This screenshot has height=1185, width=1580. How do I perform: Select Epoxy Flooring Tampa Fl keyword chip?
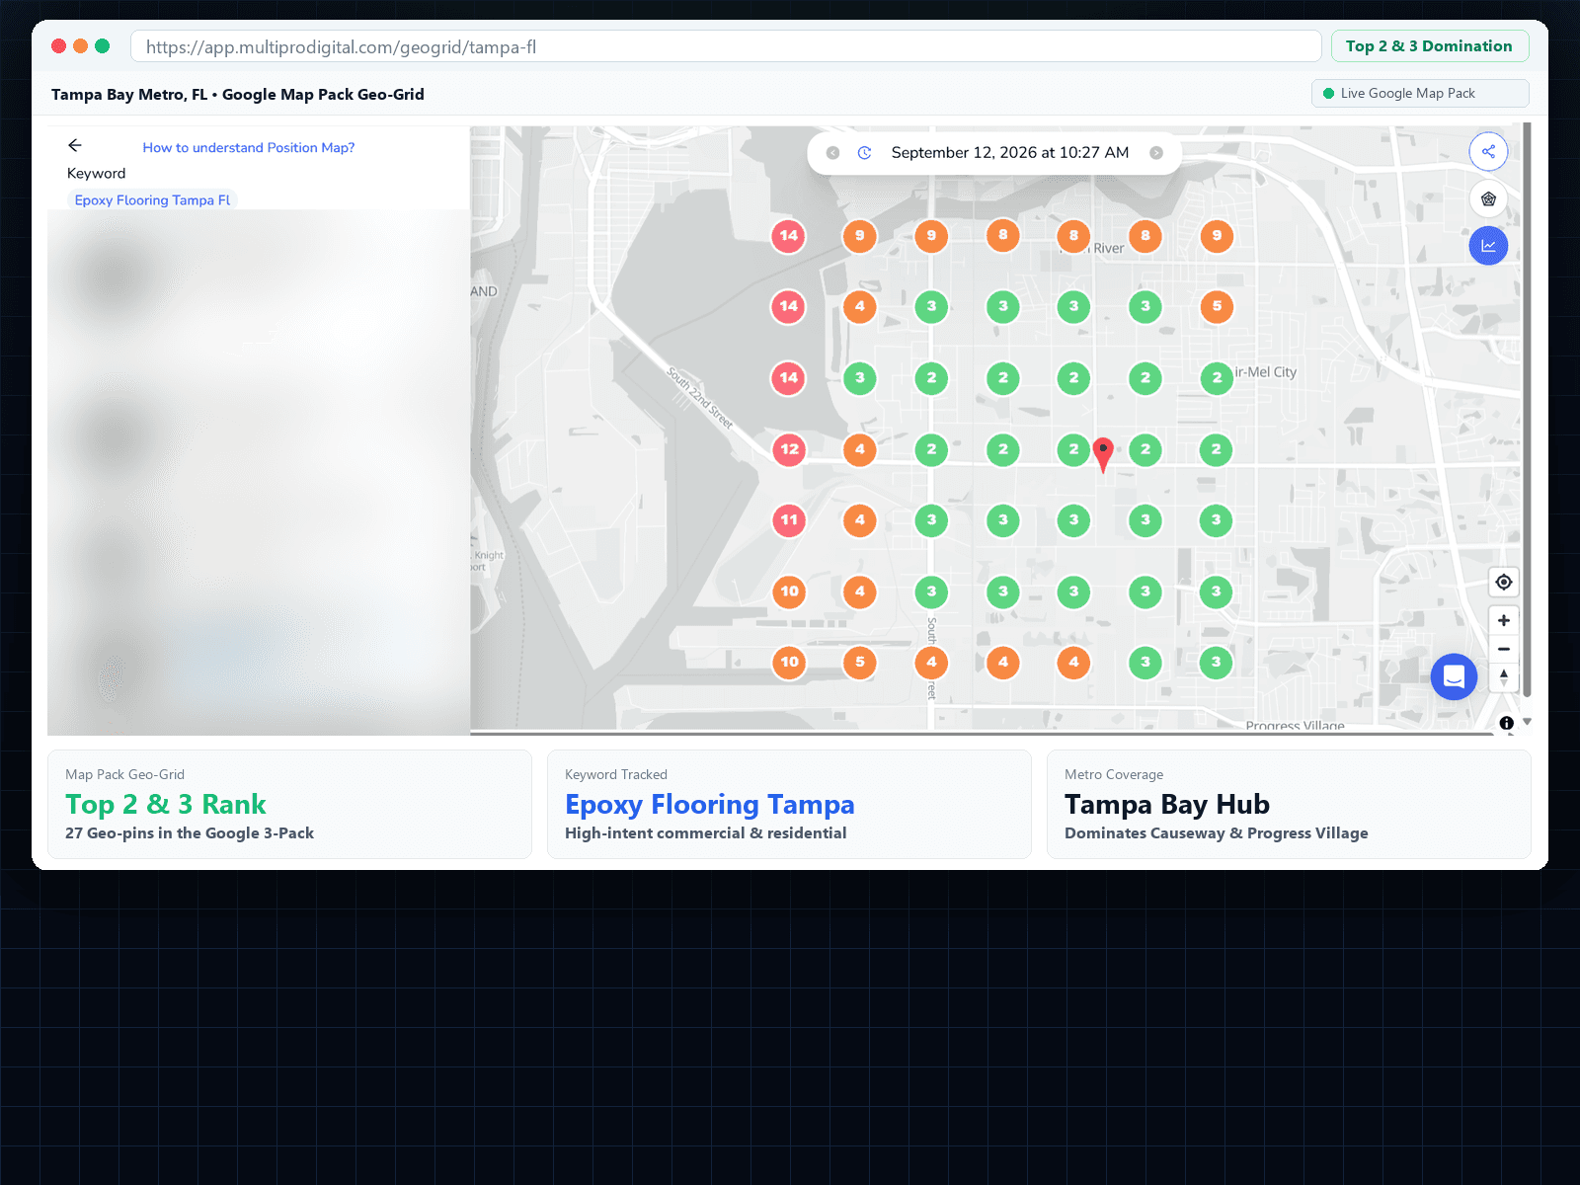click(152, 199)
